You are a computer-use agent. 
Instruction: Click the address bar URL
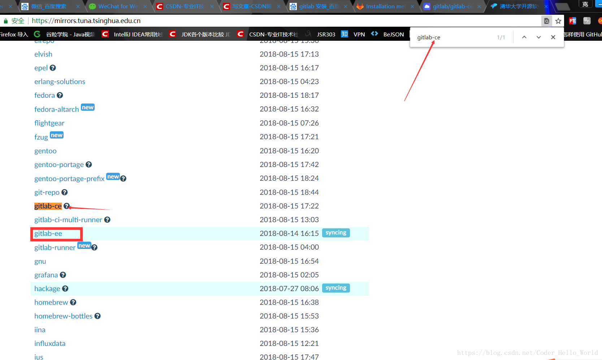click(86, 21)
